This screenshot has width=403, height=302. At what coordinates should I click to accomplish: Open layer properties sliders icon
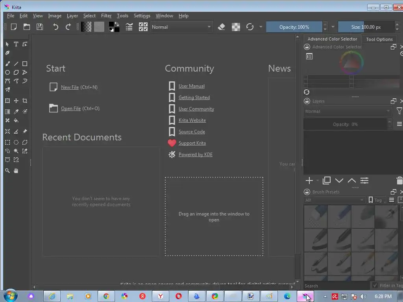pyautogui.click(x=364, y=180)
